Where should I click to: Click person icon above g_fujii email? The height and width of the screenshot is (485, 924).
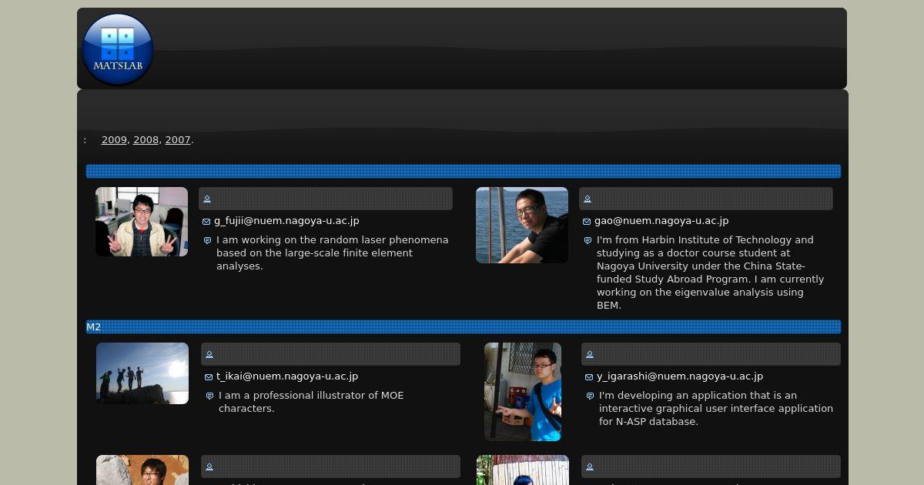click(x=207, y=199)
